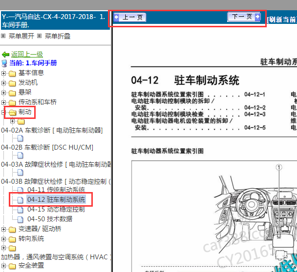
Task: Click the page icon under 04-02B 车载诊断
Action: pyautogui.click(x=20, y=155)
